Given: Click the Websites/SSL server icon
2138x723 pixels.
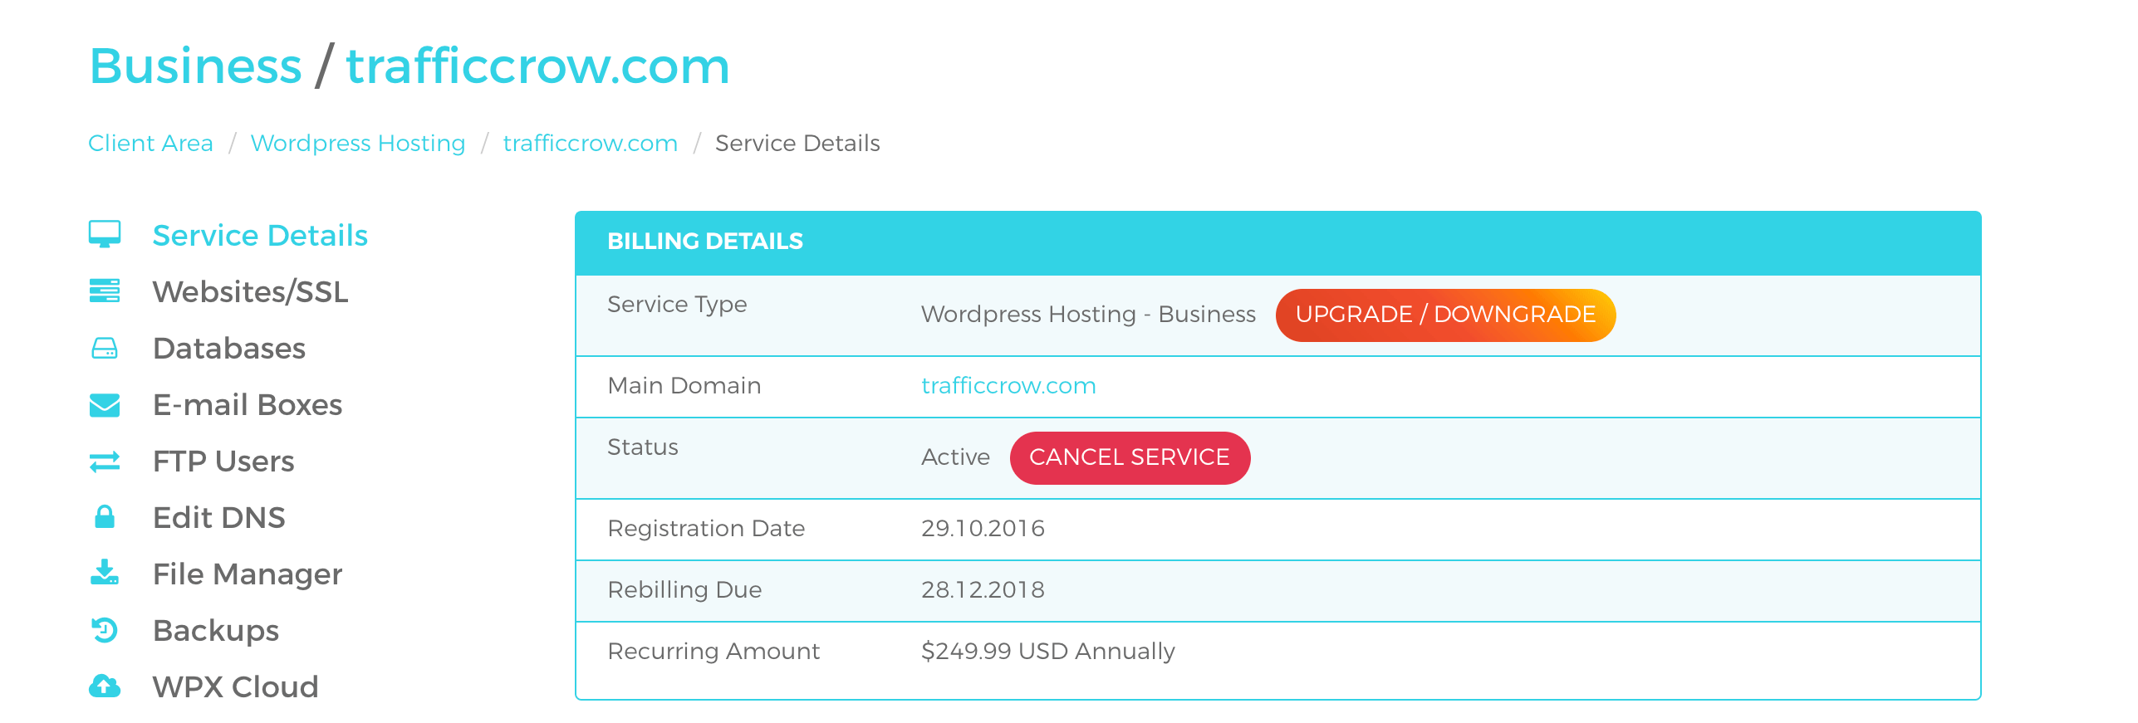Looking at the screenshot, I should tap(105, 291).
